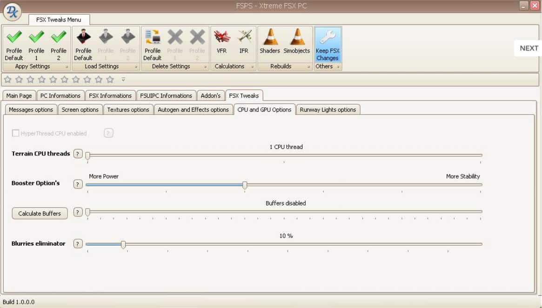Rebuild Simobjects

tap(297, 43)
